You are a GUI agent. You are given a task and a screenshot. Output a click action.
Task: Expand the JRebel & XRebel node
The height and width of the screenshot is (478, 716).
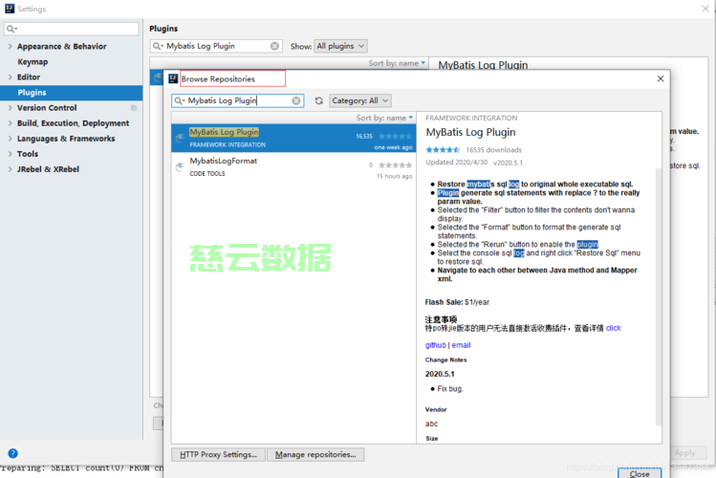click(x=11, y=169)
